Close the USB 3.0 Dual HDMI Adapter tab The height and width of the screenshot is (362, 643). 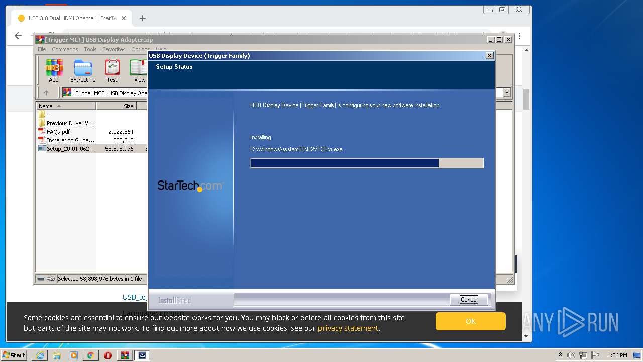(124, 18)
